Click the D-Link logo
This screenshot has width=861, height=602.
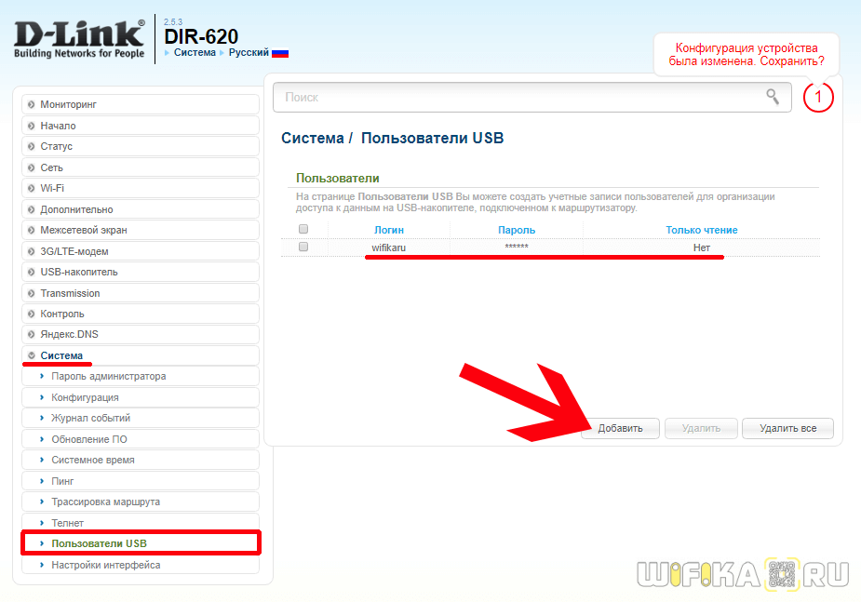[x=79, y=39]
